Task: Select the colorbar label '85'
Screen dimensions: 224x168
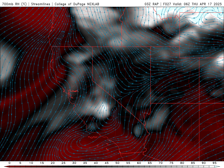Action: click(x=193, y=163)
